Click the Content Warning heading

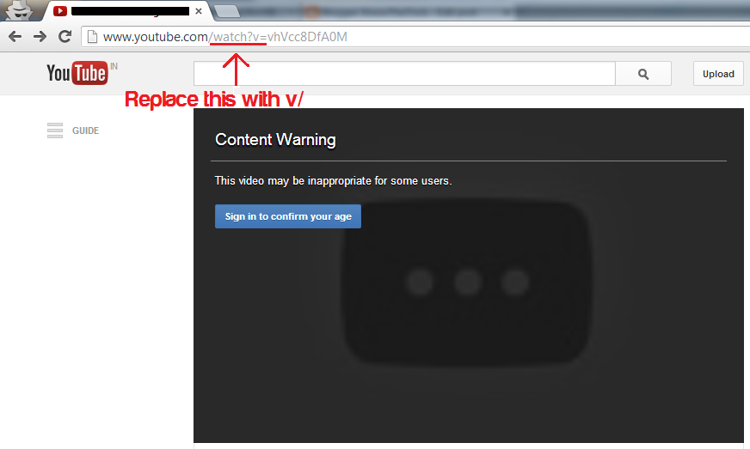pos(275,139)
